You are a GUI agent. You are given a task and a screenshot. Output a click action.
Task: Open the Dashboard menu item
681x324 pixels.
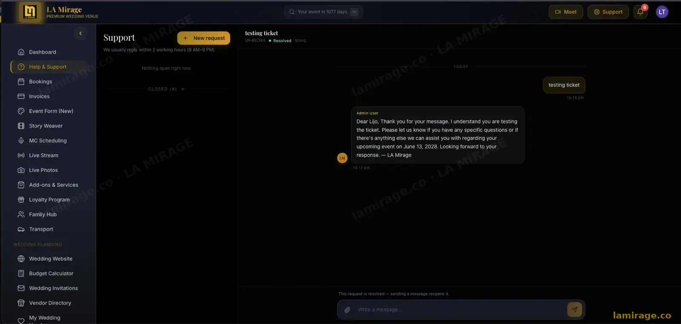click(49, 52)
